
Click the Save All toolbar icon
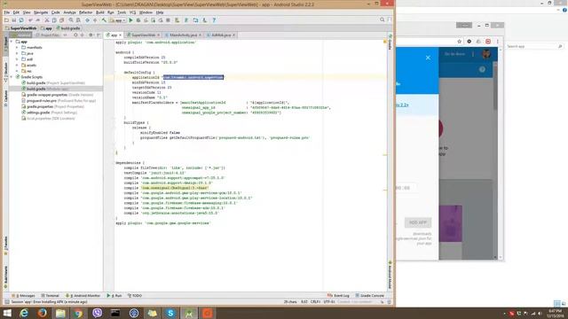pos(14,20)
